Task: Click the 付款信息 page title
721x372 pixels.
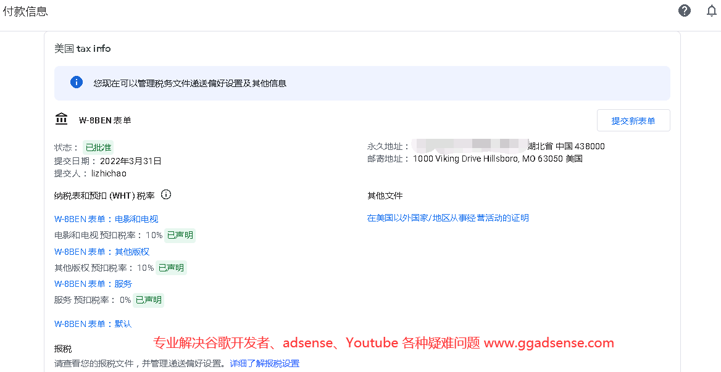Action: click(25, 11)
